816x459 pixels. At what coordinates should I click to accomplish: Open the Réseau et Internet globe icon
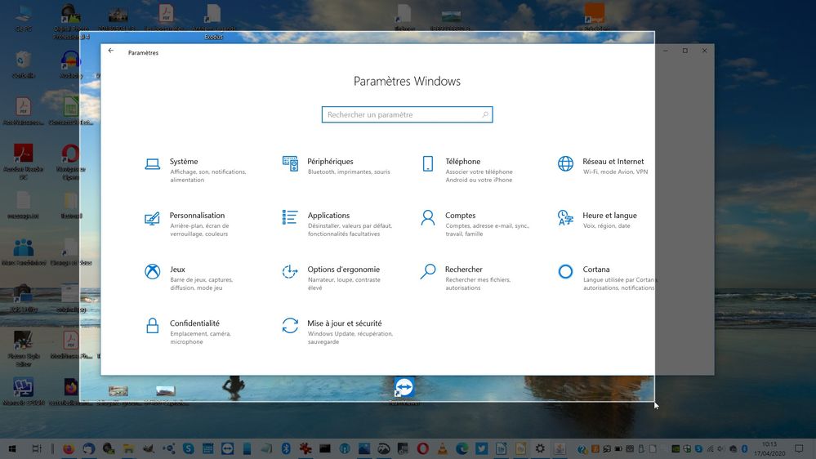point(565,164)
